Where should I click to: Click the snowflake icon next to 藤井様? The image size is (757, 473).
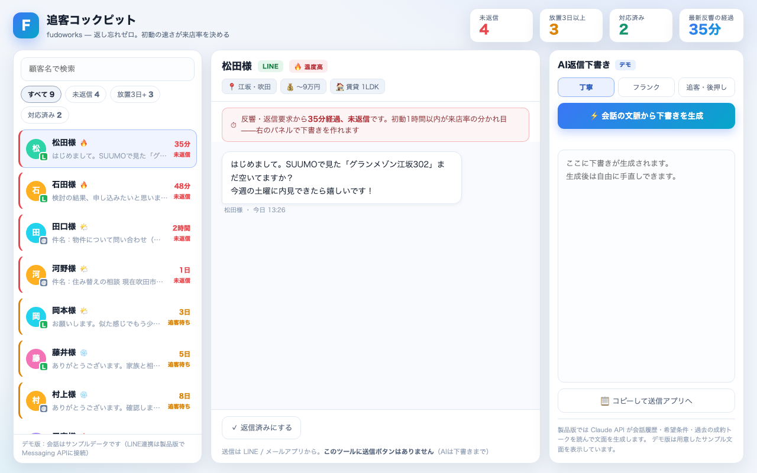click(84, 353)
